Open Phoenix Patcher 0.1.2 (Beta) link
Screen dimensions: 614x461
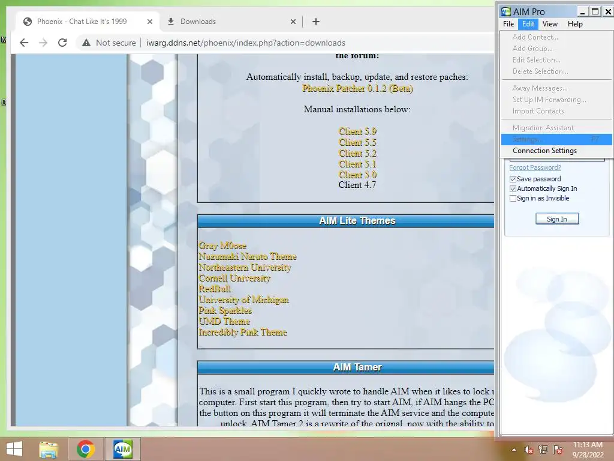357,89
